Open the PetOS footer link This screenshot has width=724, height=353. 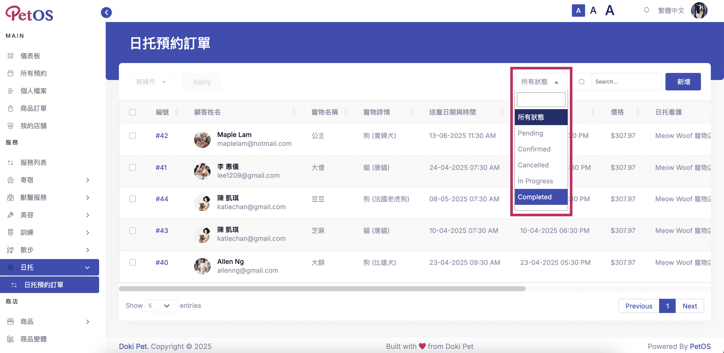point(700,346)
